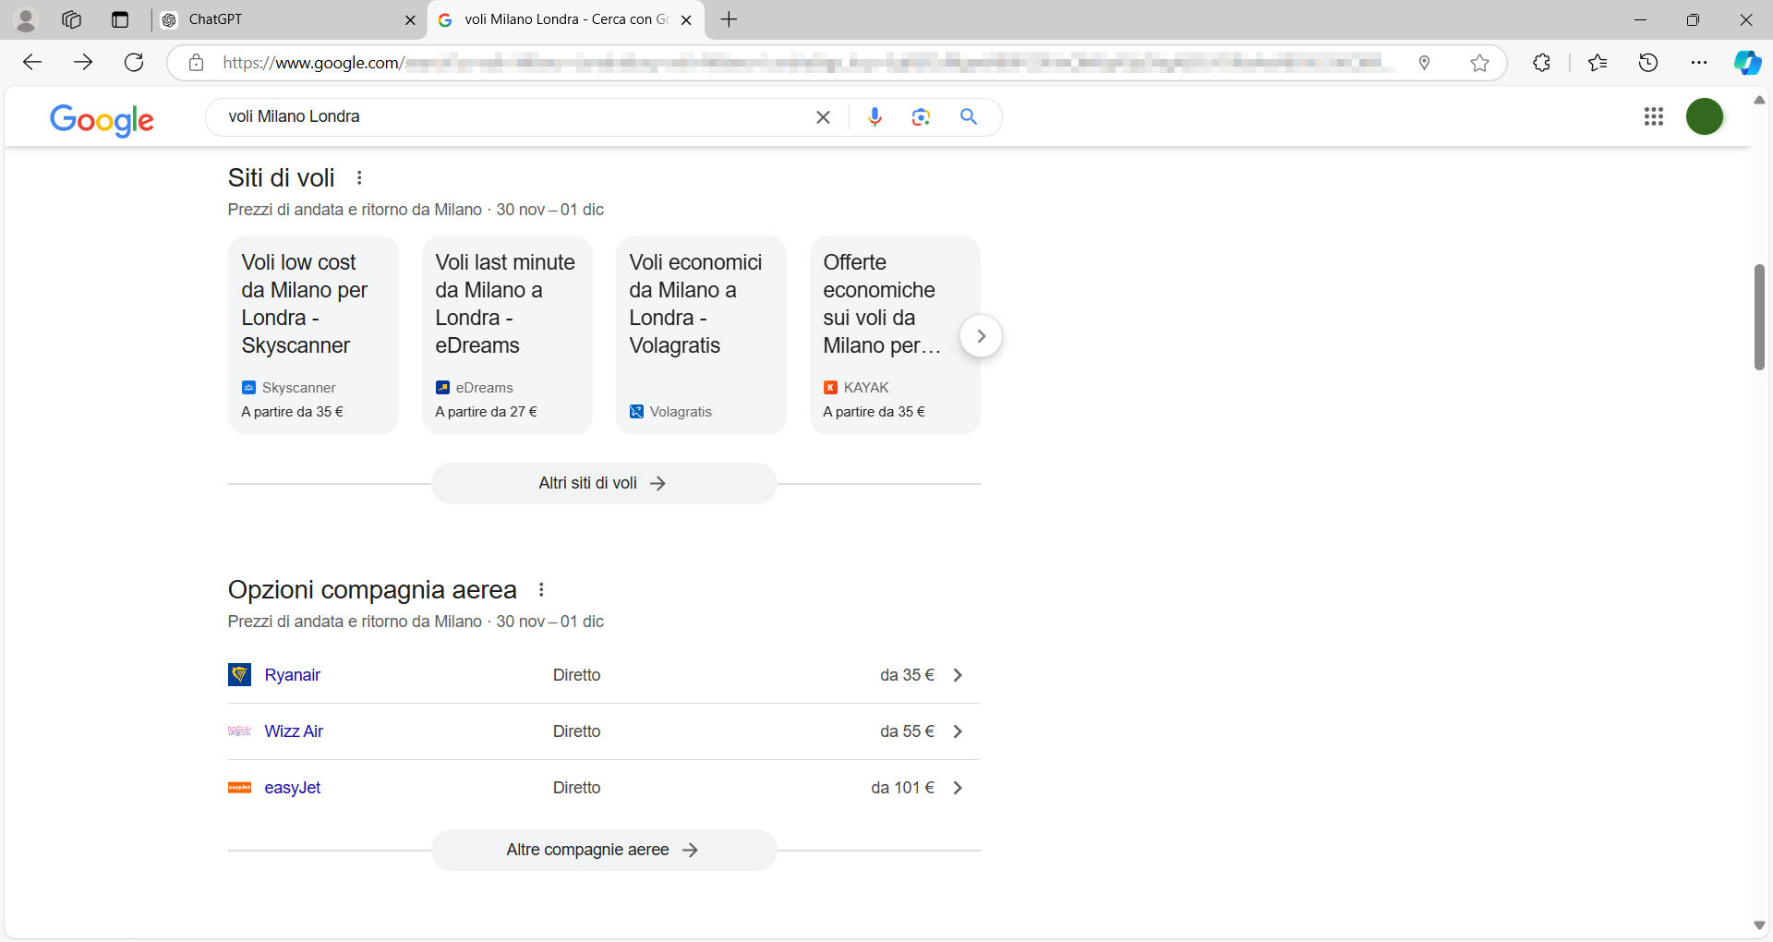Open location permission icon in address bar
The height and width of the screenshot is (942, 1773).
tap(1424, 62)
